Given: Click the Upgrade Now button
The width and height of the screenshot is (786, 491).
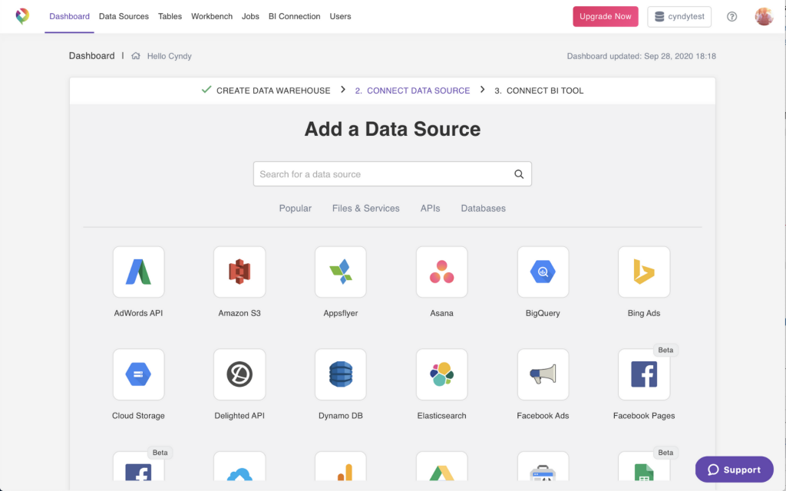Looking at the screenshot, I should click(606, 17).
